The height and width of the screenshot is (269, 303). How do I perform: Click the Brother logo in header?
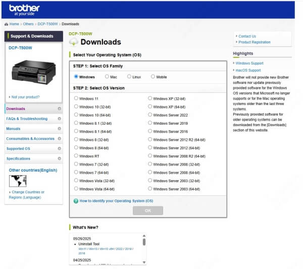point(24,10)
